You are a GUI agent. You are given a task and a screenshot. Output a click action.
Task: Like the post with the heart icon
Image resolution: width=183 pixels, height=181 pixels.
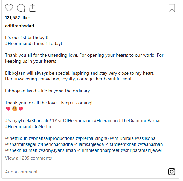pyautogui.click(x=9, y=8)
